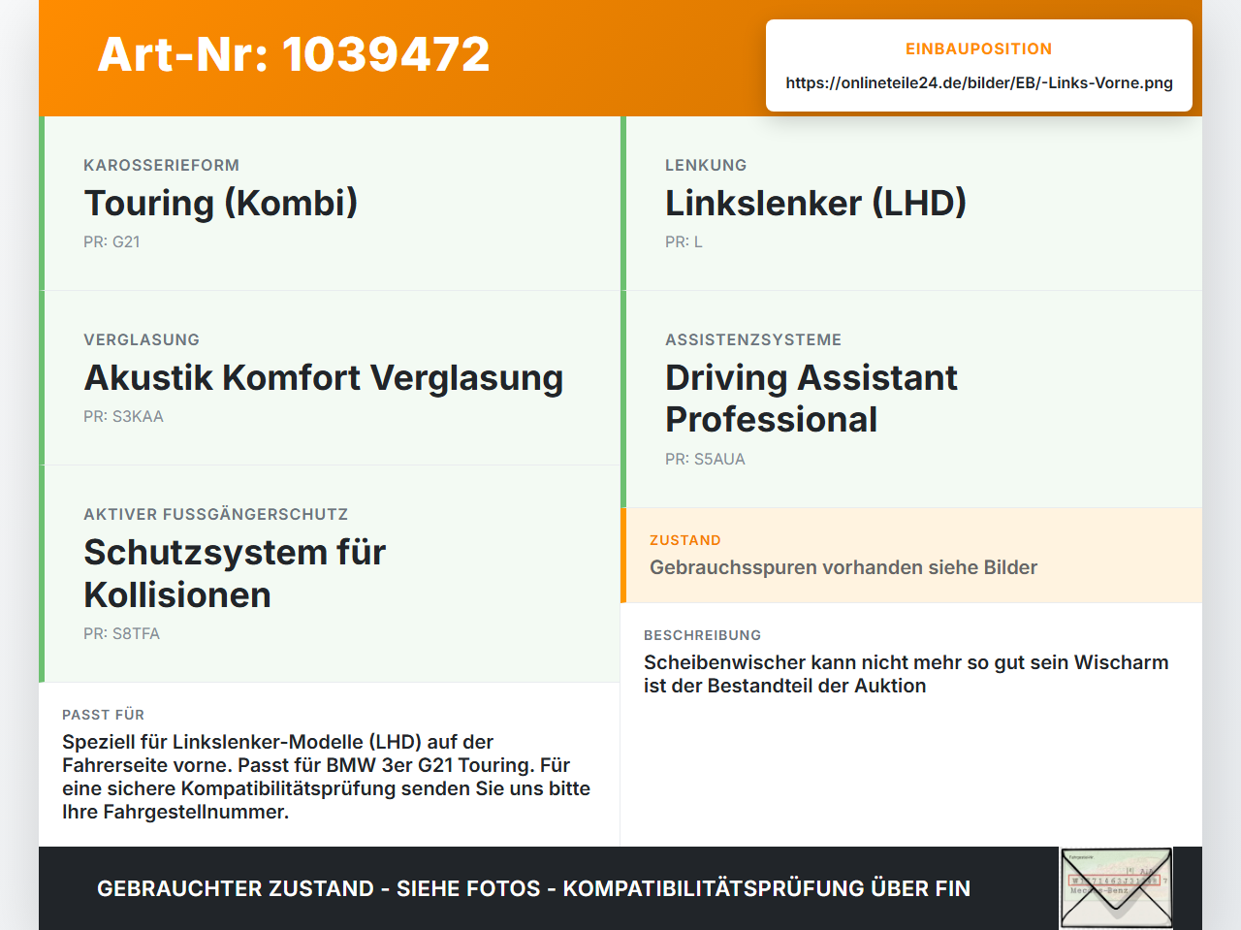The image size is (1241, 930).
Task: Click the Linkslenker (LHD) steering card
Action: [911, 204]
